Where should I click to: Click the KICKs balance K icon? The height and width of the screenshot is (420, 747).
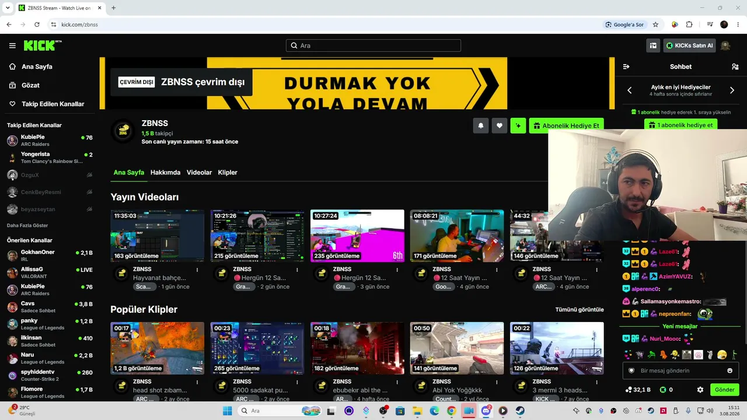(663, 390)
